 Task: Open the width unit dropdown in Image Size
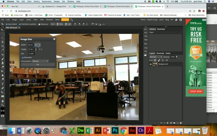click(38, 45)
